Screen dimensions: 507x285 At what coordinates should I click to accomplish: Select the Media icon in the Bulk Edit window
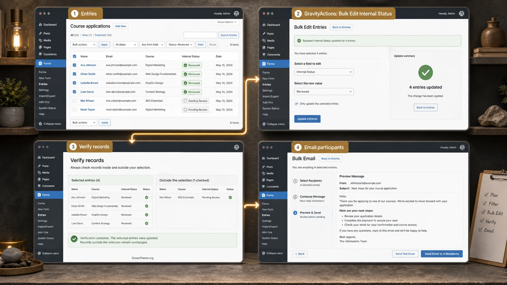pos(264,41)
